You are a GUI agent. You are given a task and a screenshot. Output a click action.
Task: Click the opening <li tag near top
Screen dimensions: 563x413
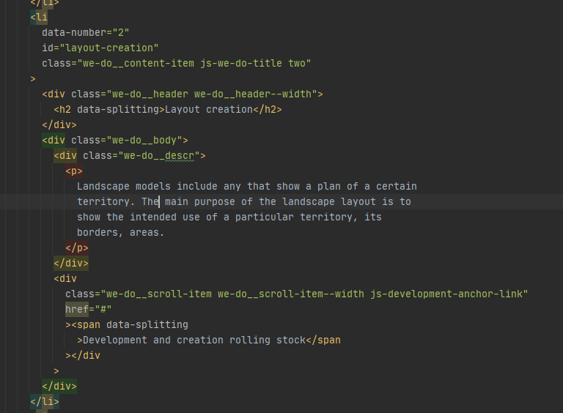pos(39,18)
